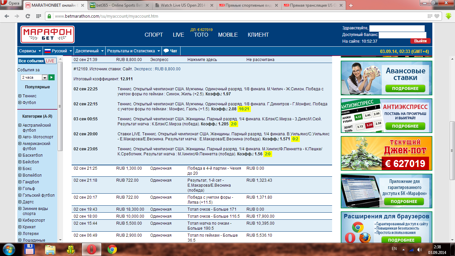Screen dimensions: 455x256
Task: Click the Firefox logo in the extensions banner
Action: (365, 238)
